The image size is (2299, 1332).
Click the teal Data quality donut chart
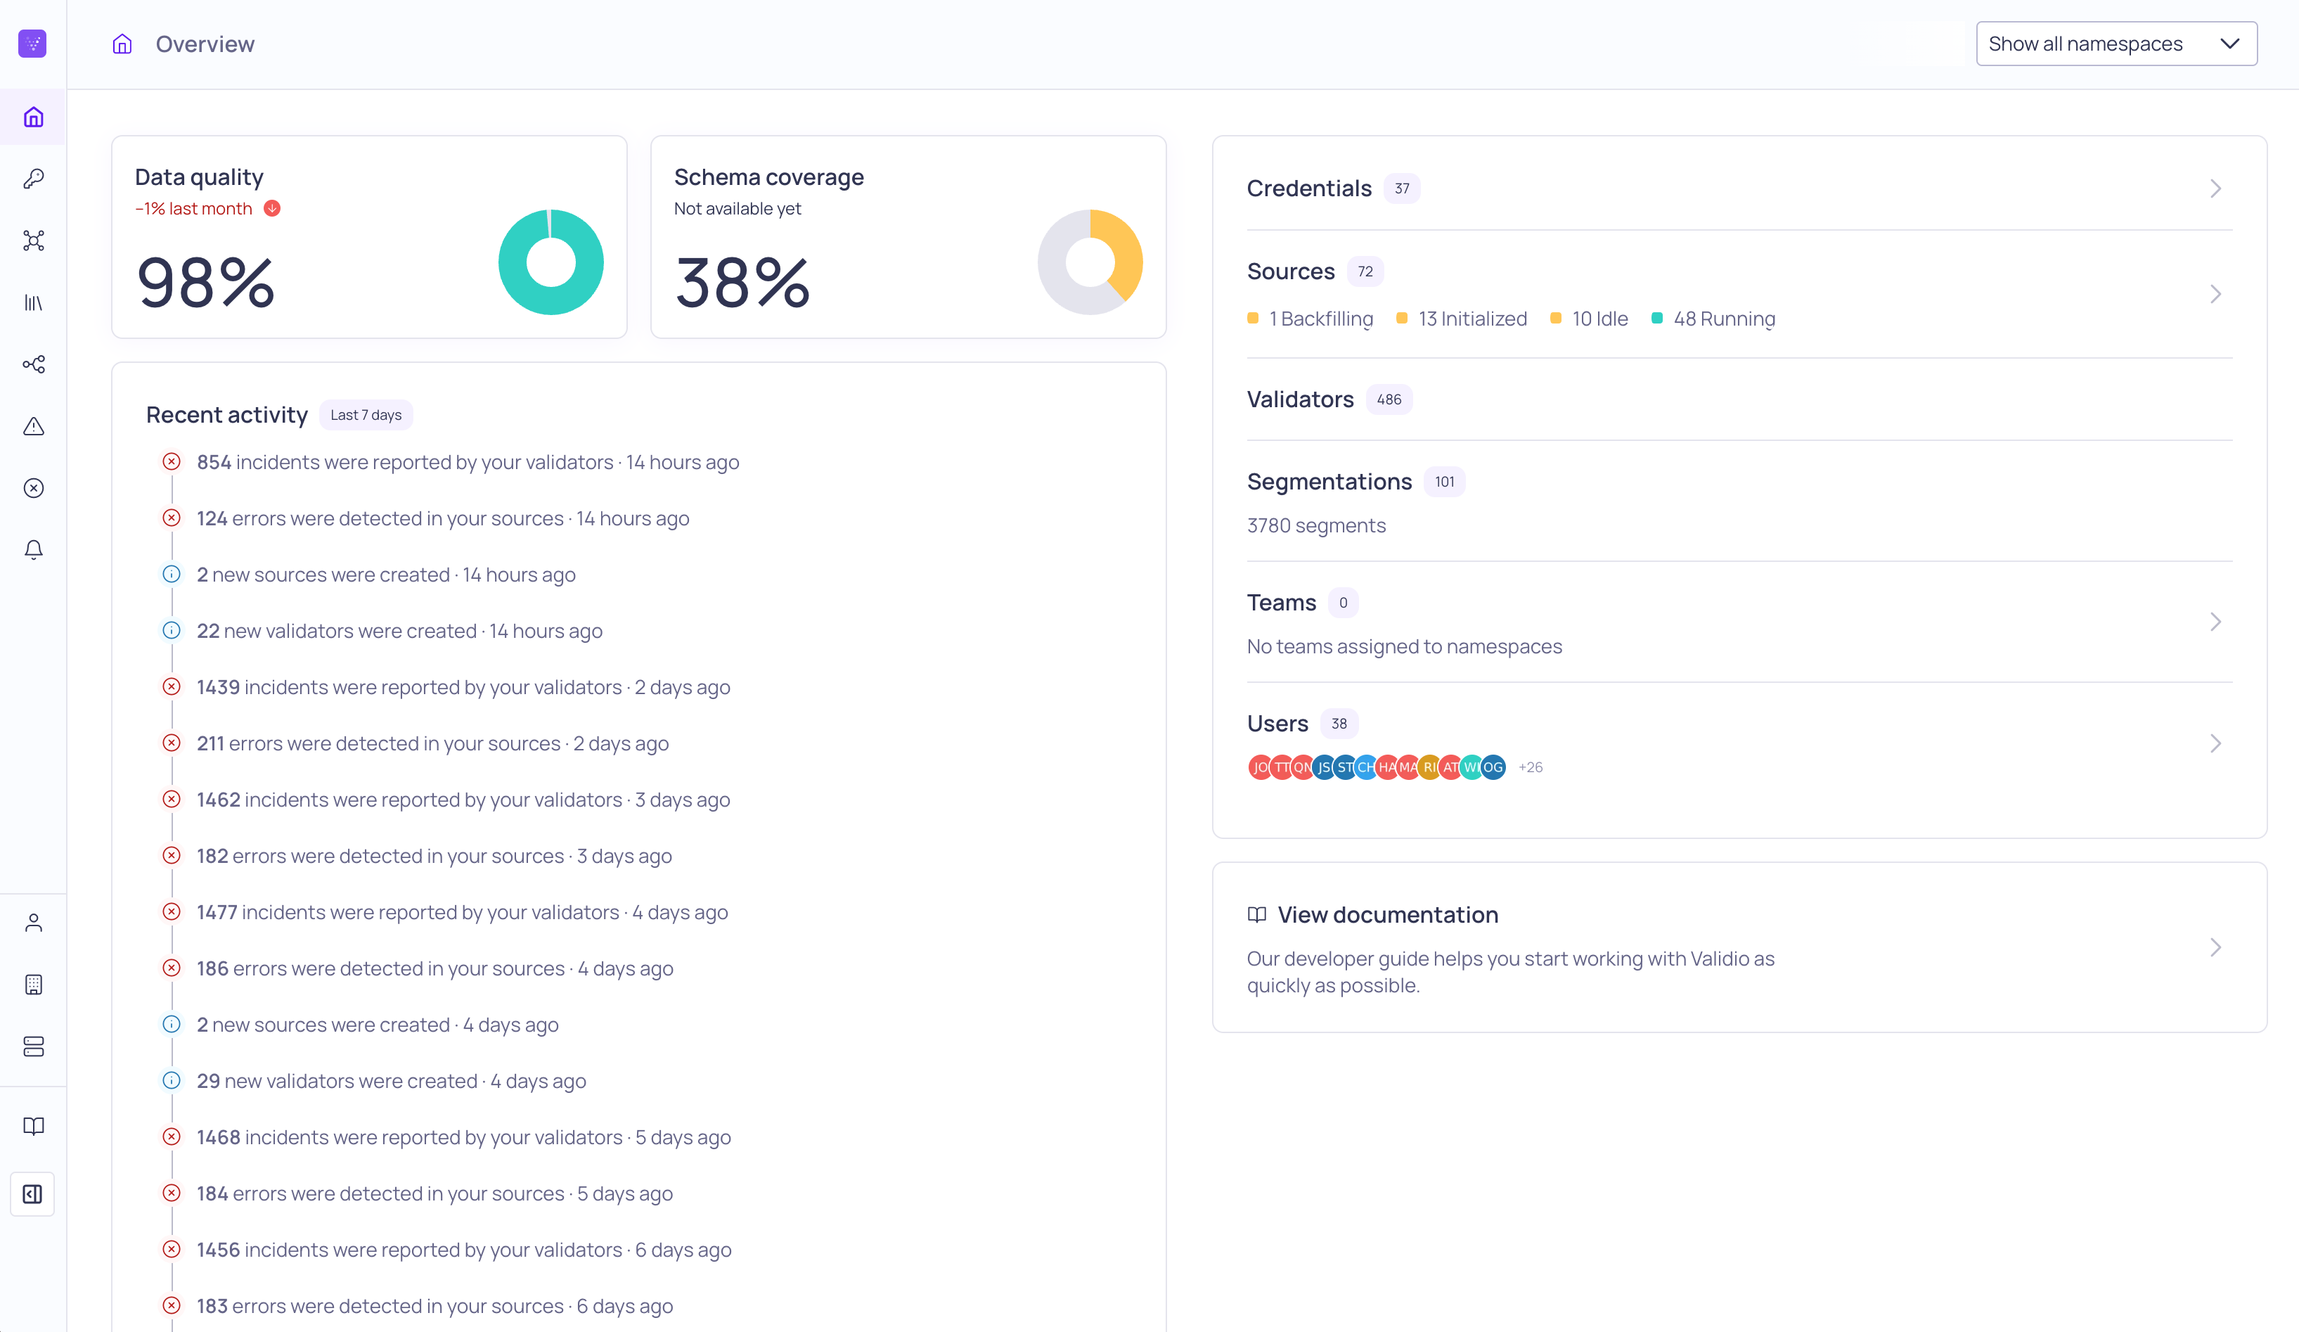[551, 263]
